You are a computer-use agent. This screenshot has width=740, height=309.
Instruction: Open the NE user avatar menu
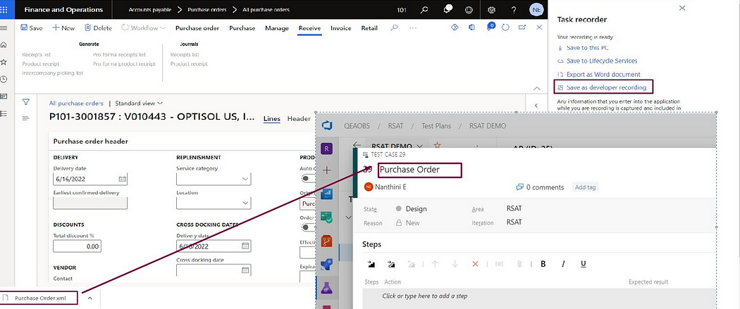click(536, 9)
